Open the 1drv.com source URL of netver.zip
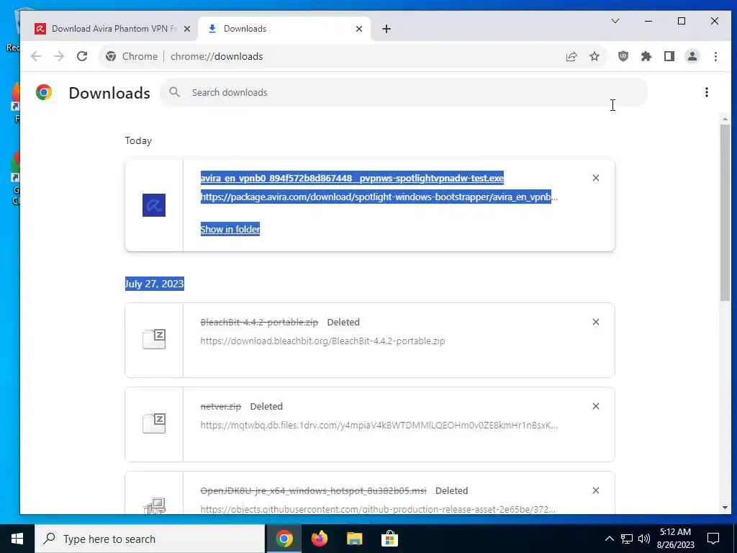 (x=379, y=425)
